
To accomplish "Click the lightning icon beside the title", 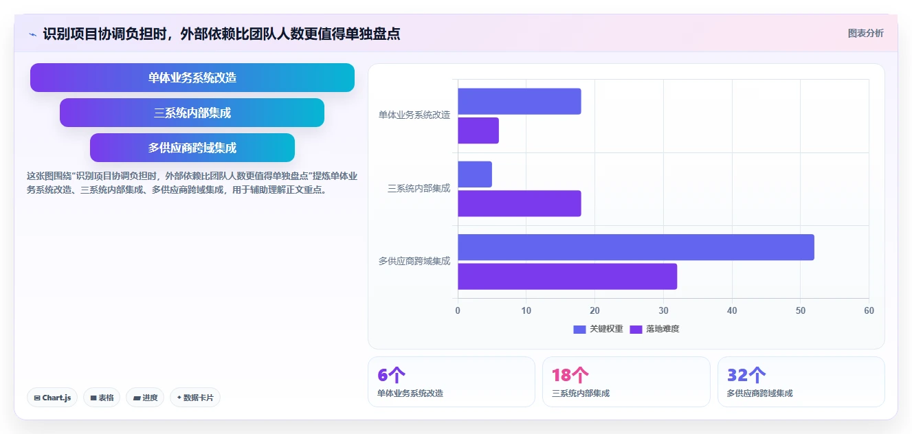I will click(33, 34).
